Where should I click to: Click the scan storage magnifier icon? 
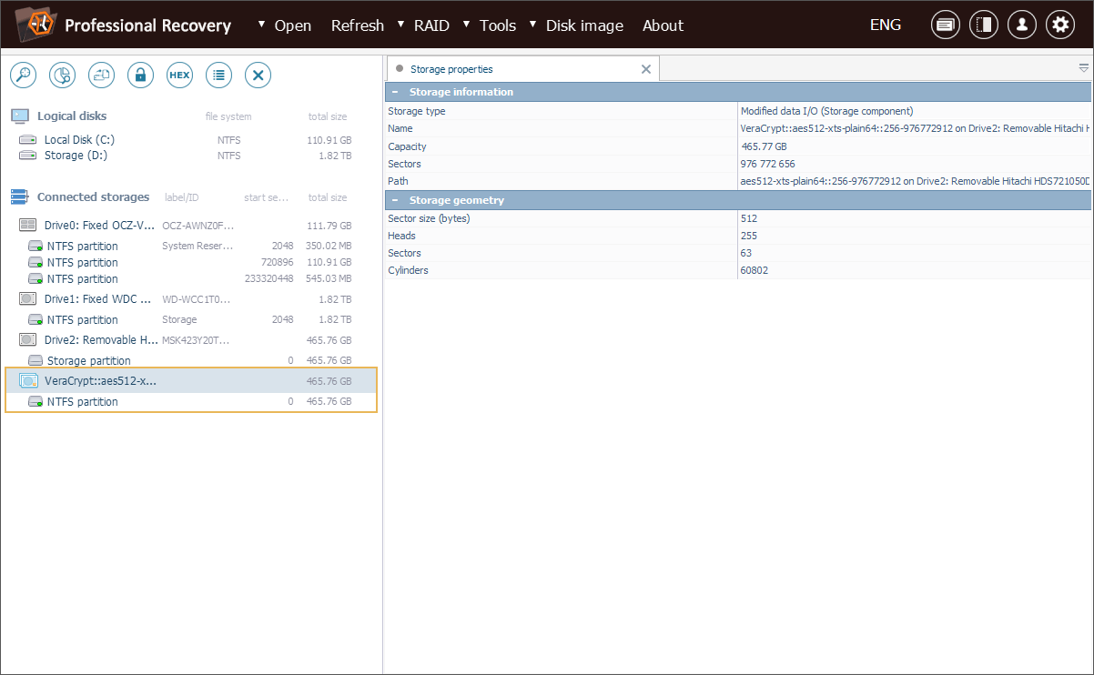[x=23, y=76]
